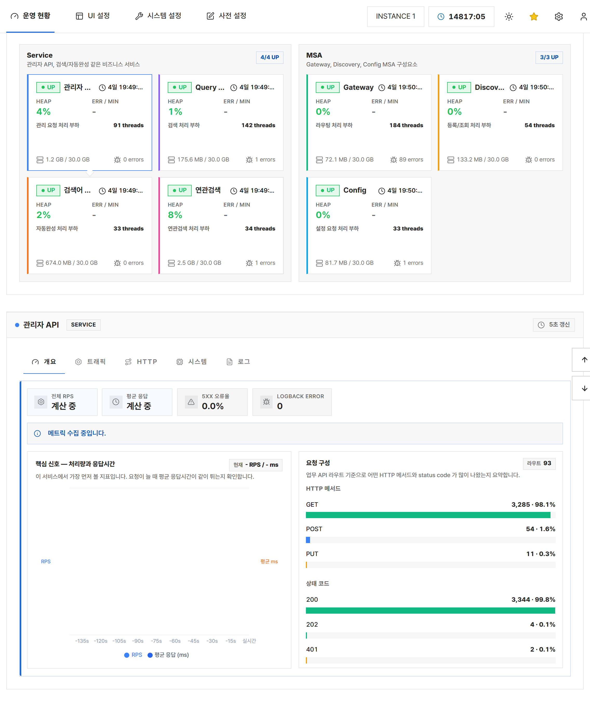This screenshot has width=590, height=704.
Task: Toggle light/dark theme sun icon
Action: point(509,16)
